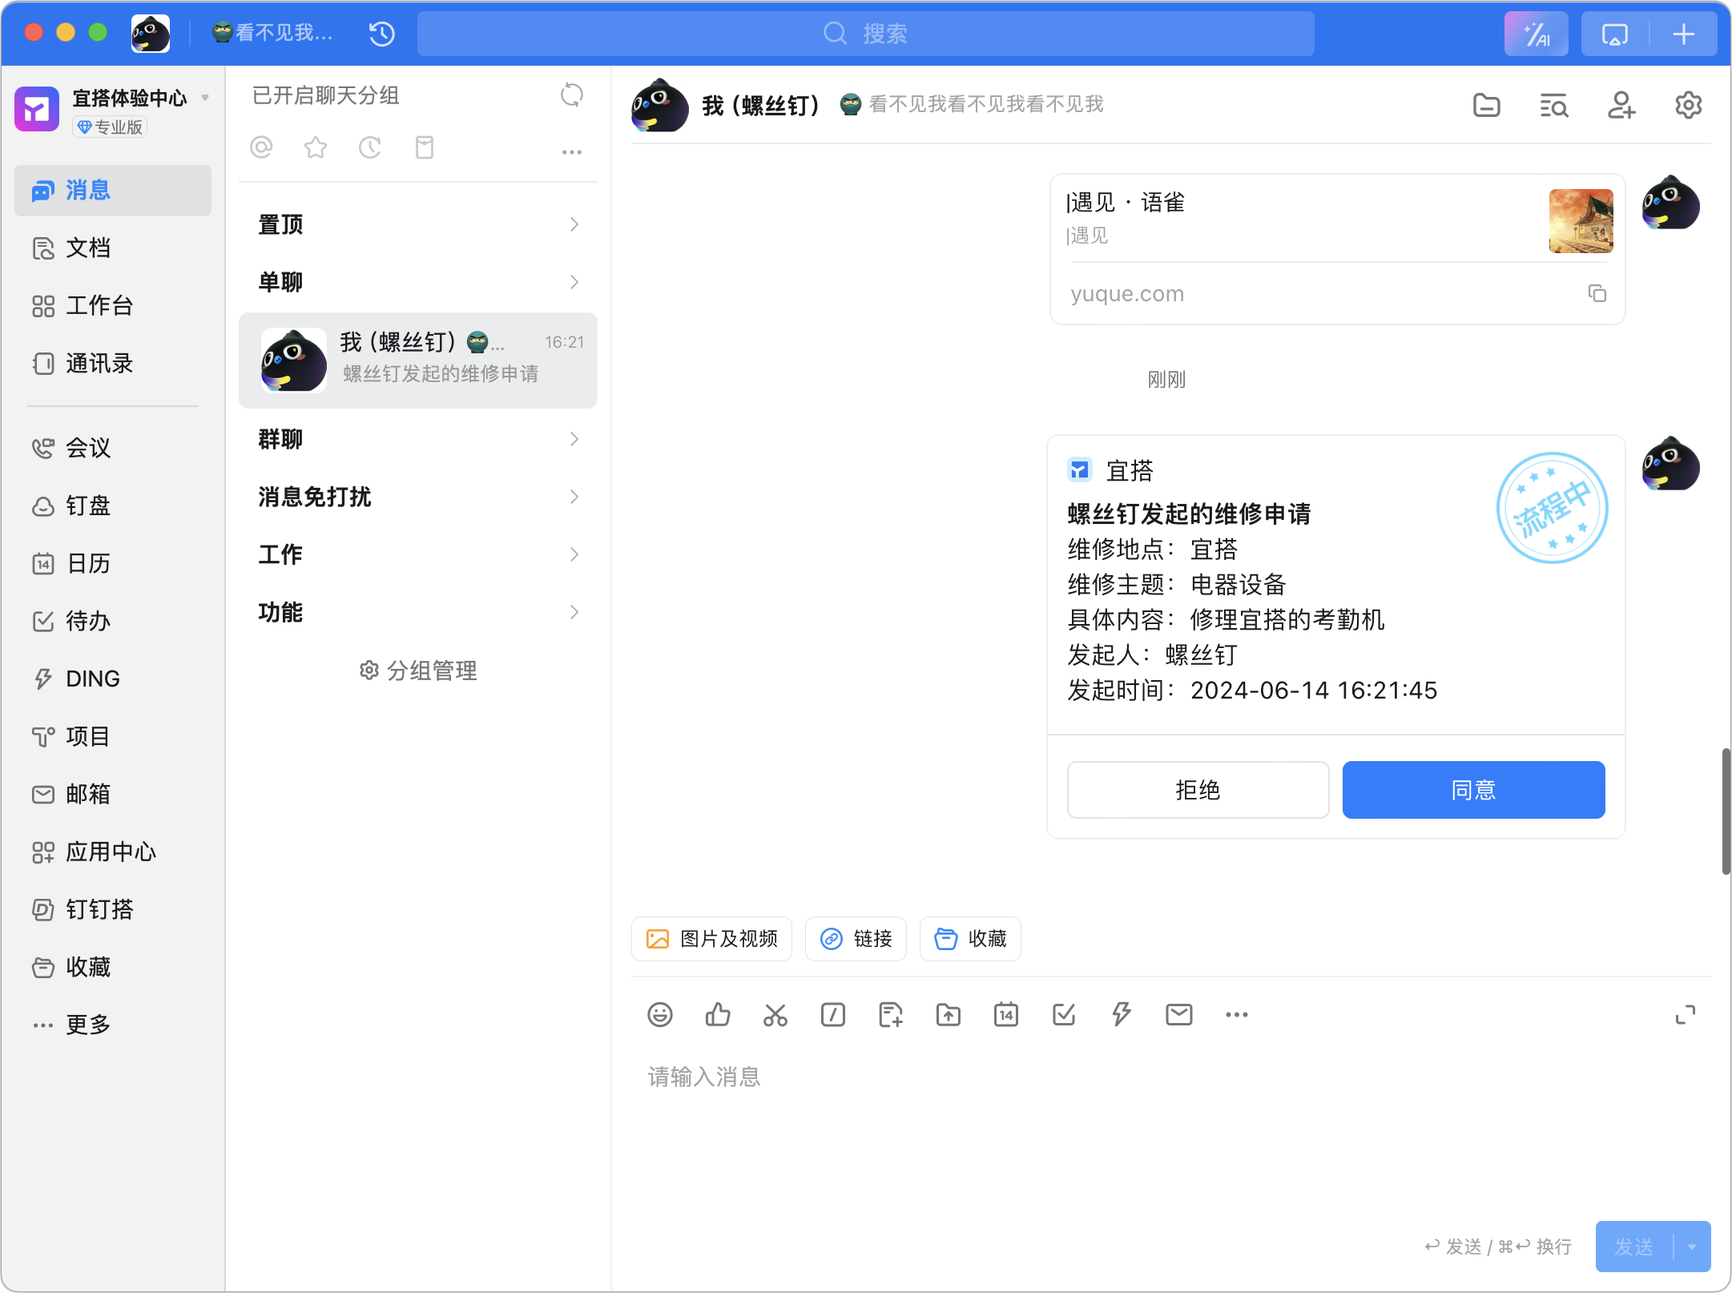Open more tools dots in input toolbar
Screen dimensions: 1732x1293
coord(1237,1015)
